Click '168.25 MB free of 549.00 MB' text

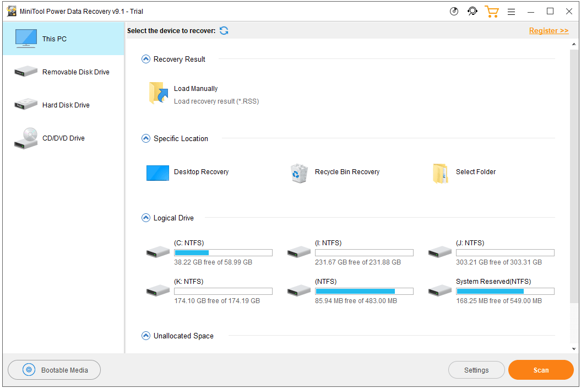click(499, 301)
